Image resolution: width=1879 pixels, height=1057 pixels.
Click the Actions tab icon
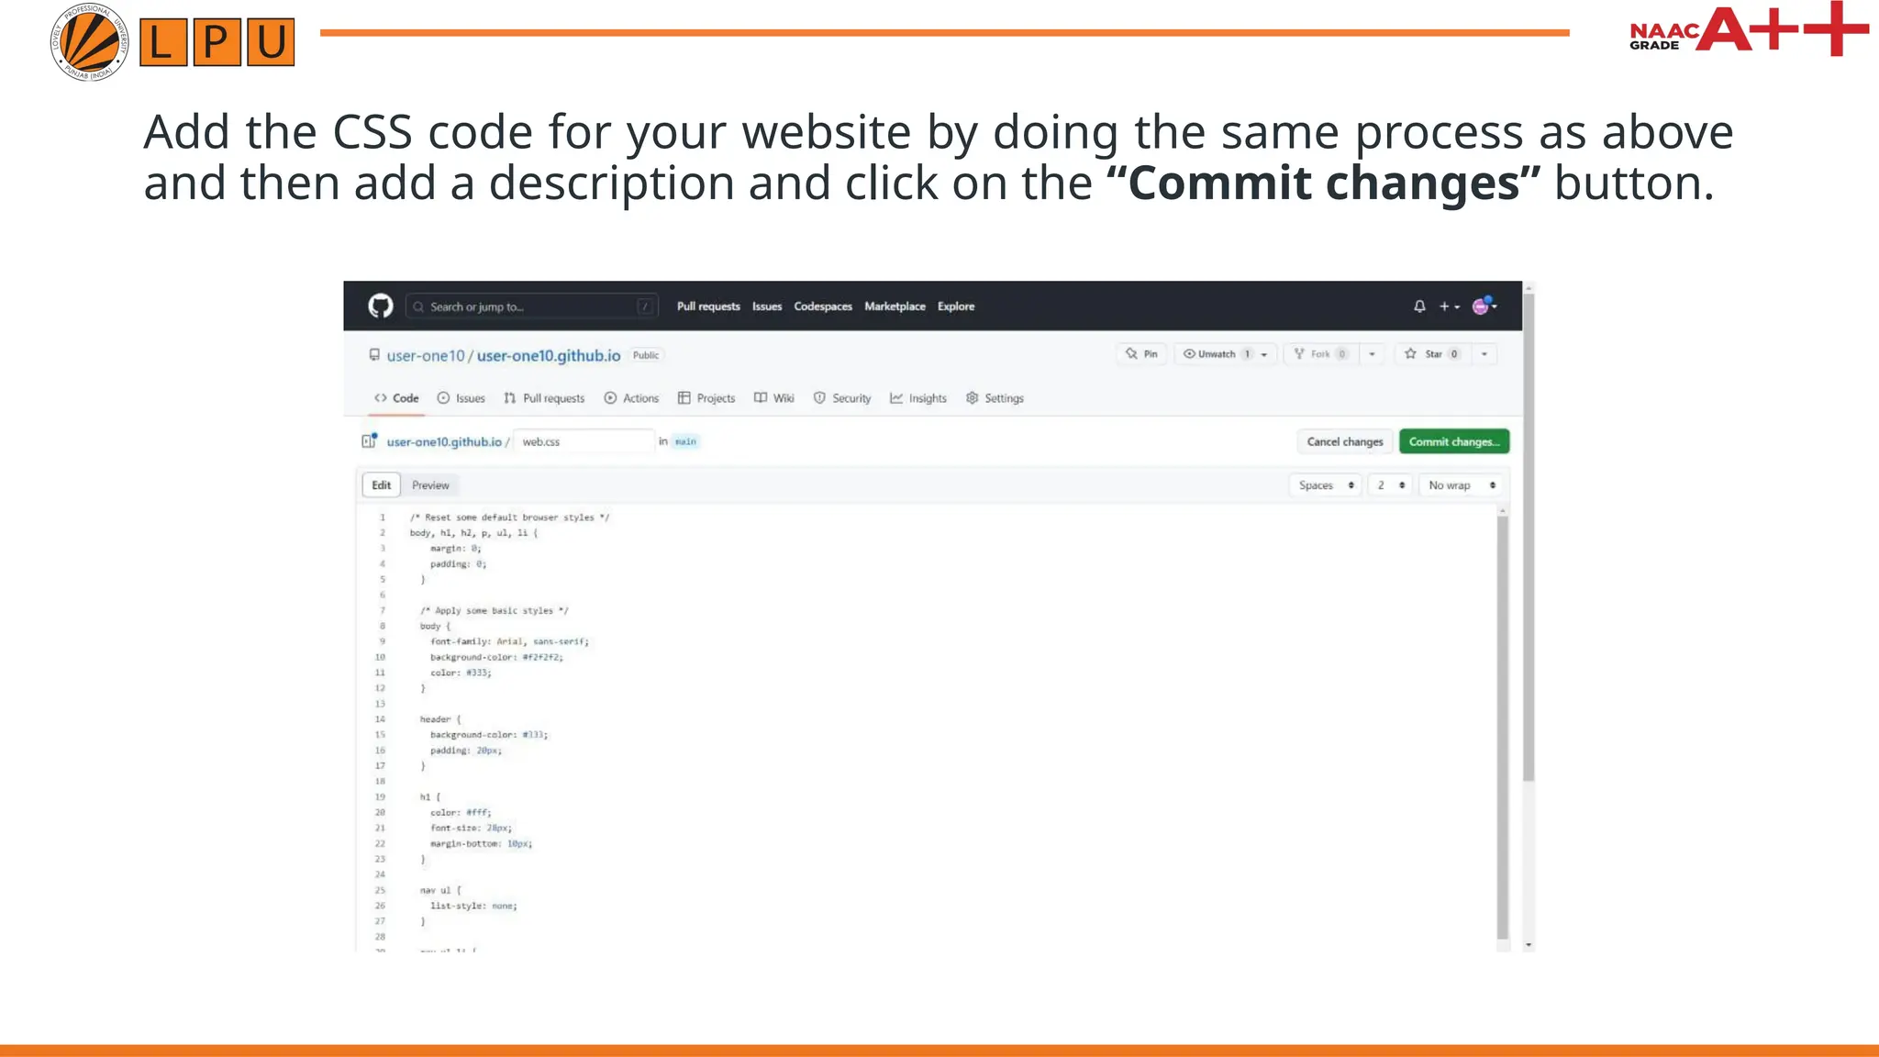(x=609, y=398)
